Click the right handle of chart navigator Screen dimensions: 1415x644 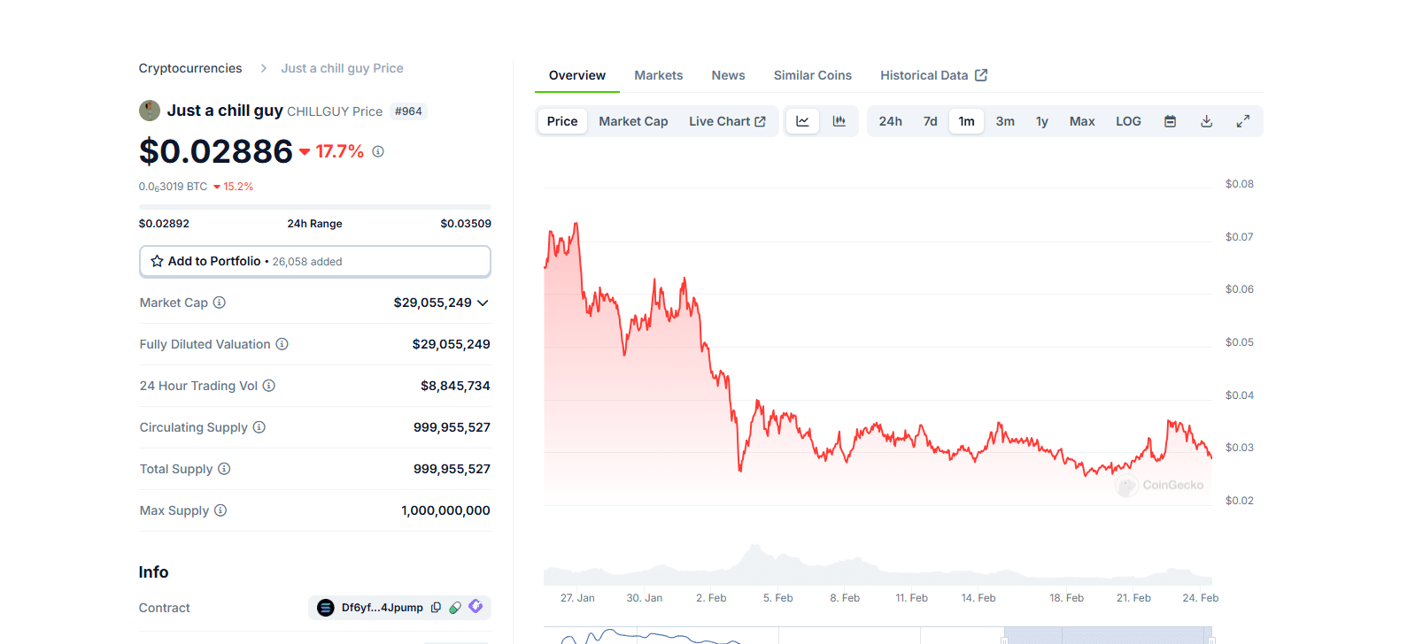[1211, 639]
